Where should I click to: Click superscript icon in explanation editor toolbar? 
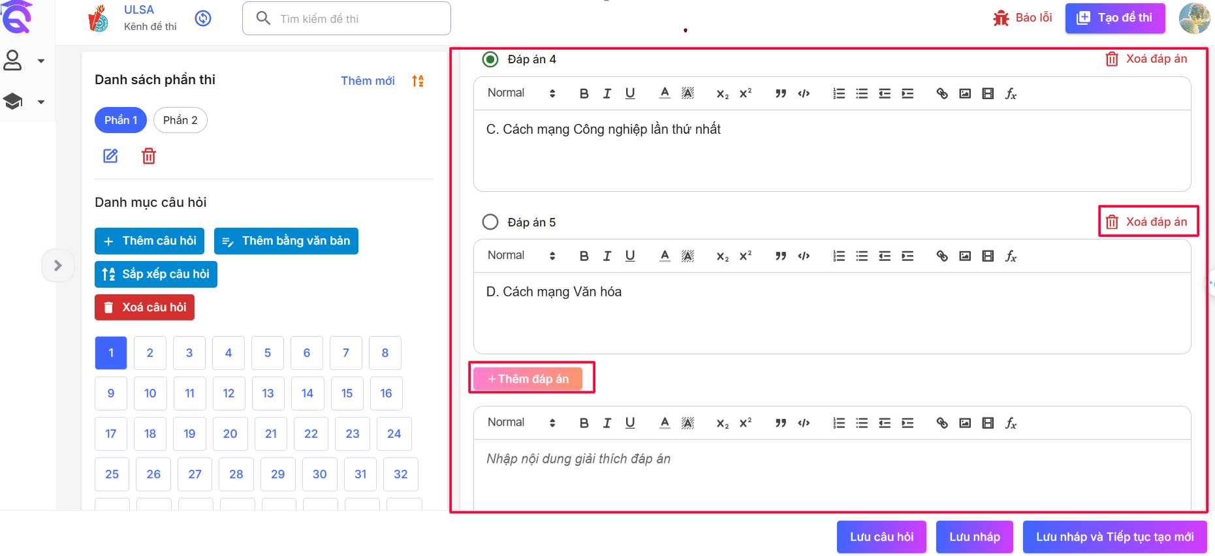(x=745, y=423)
